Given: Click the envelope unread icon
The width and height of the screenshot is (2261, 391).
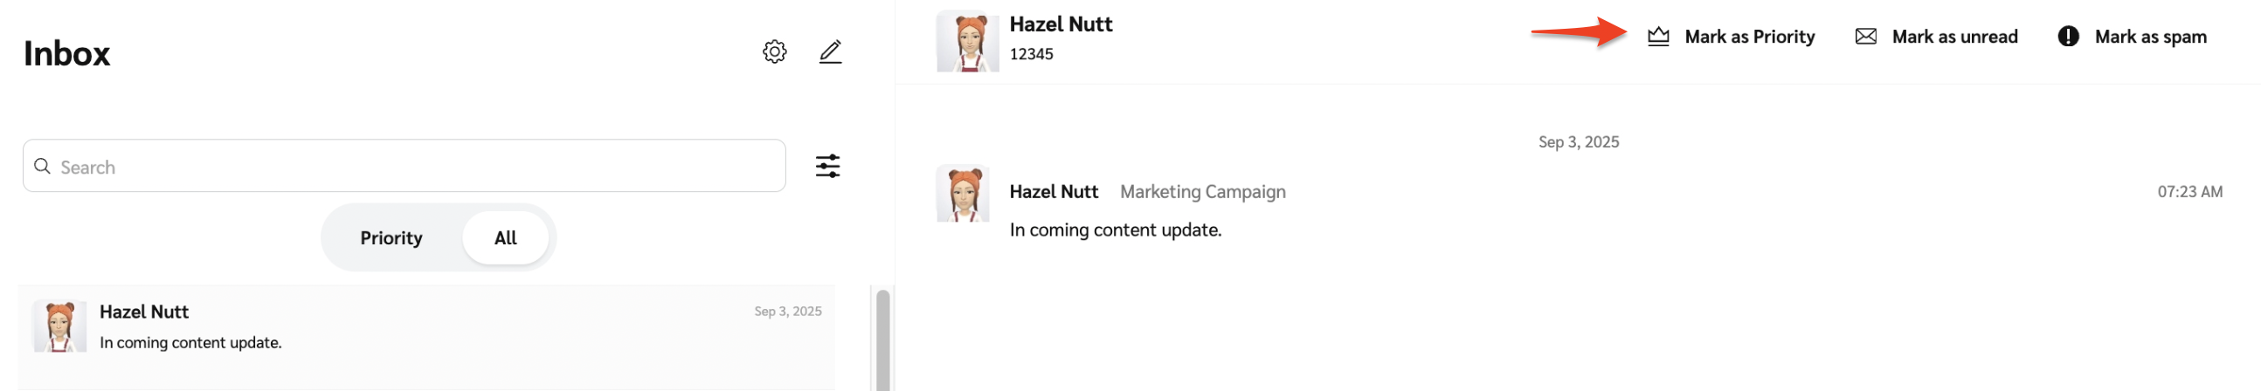Looking at the screenshot, I should (1866, 37).
